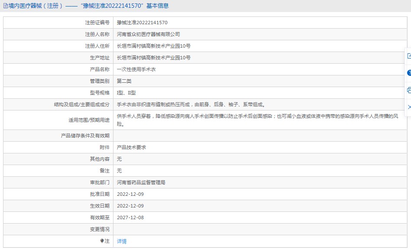
Task: Click the 产品储存条件及有效期 label
Action: (x=85, y=136)
